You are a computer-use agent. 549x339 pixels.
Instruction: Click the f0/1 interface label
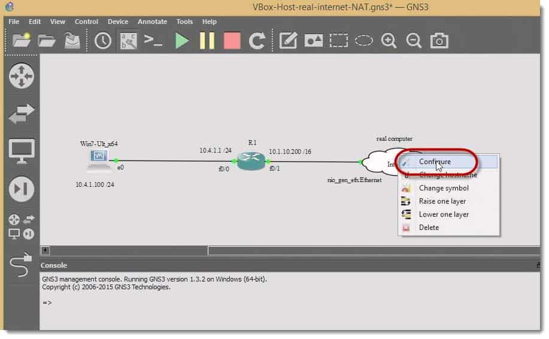pos(274,168)
